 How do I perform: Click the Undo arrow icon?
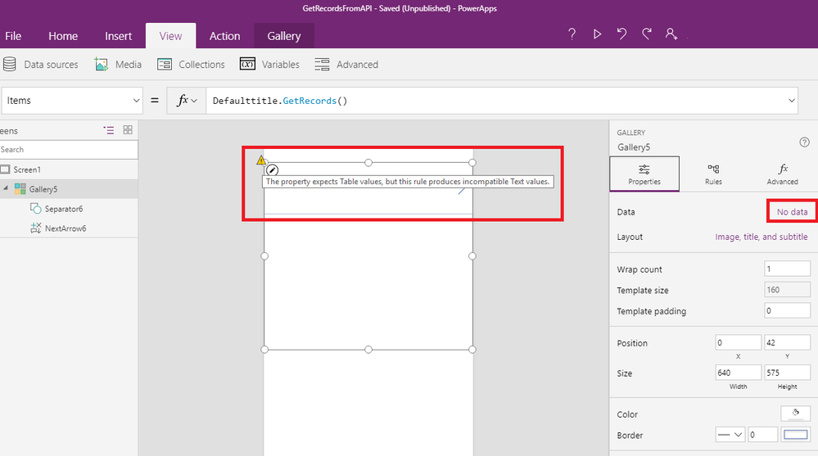coord(621,34)
